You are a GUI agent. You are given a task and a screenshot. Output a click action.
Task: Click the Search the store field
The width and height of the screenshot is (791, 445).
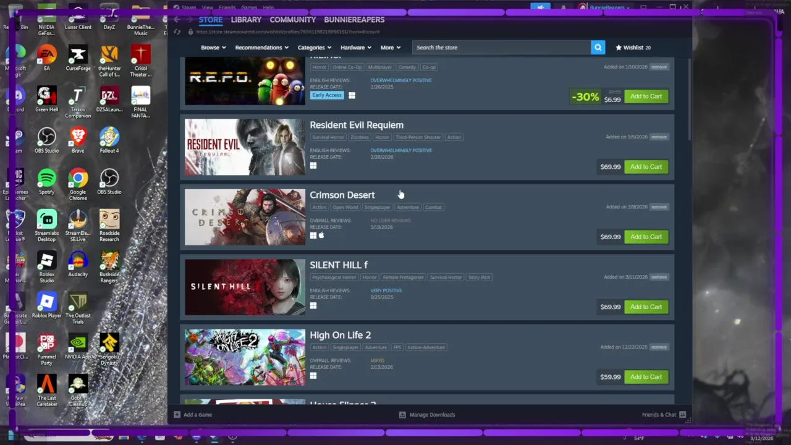point(502,48)
